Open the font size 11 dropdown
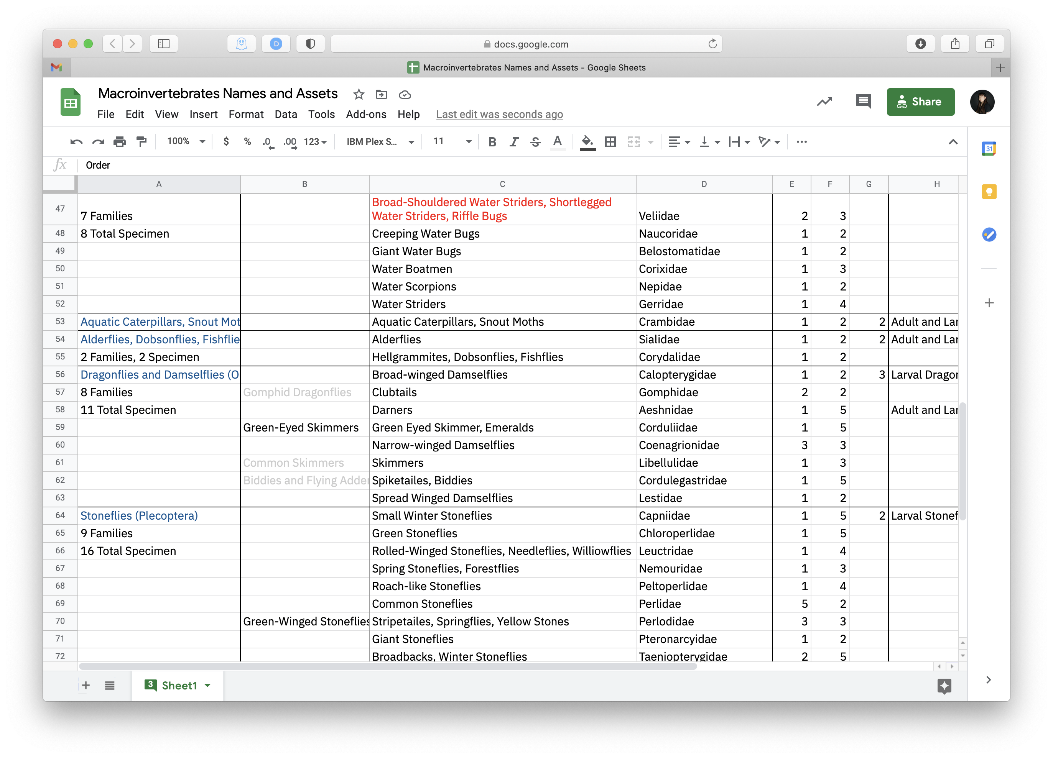This screenshot has height=758, width=1053. click(x=452, y=141)
